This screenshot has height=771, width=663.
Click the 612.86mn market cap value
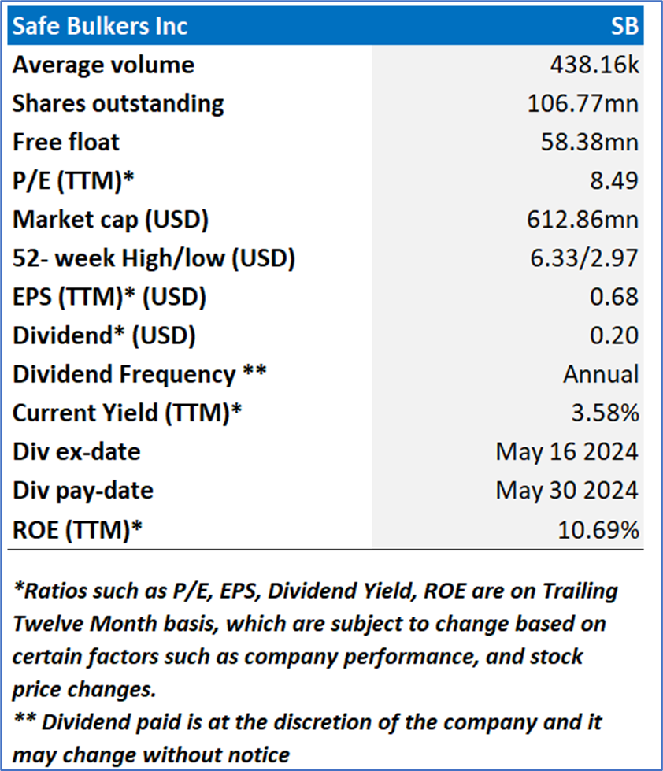click(x=583, y=220)
